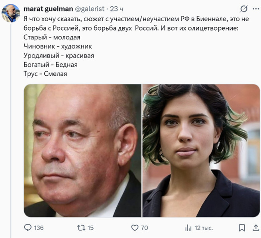Like the post with heart icon
Image resolution: width=261 pixels, height=238 pixels.
(x=135, y=228)
